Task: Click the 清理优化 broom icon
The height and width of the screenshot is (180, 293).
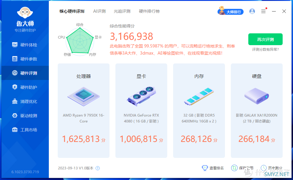Action: [15, 101]
